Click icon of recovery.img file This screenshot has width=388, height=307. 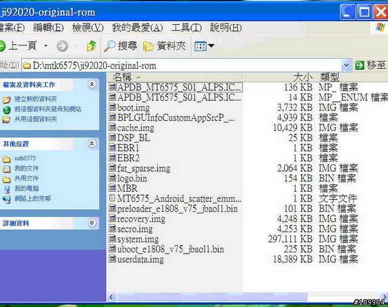click(x=112, y=218)
